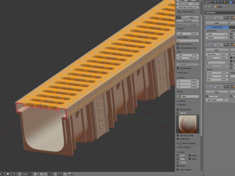The image size is (235, 176).
Task: Select vertex select mode in header
Action: click(35, 174)
